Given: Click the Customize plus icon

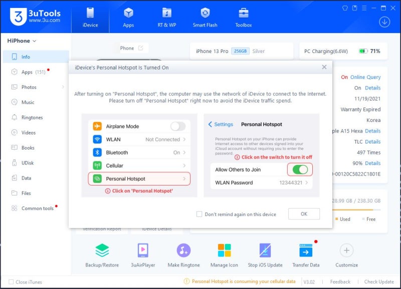Looking at the screenshot, I should point(346,251).
